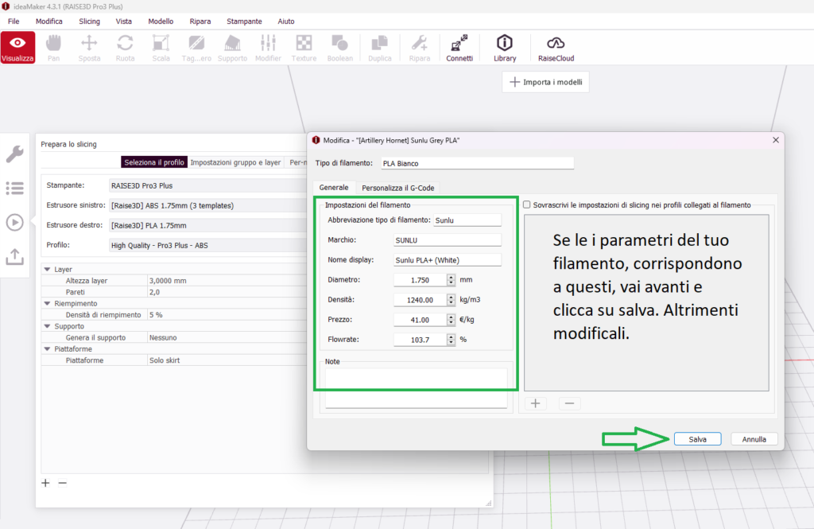814x529 pixels.
Task: Select the Generale tab
Action: pos(334,188)
